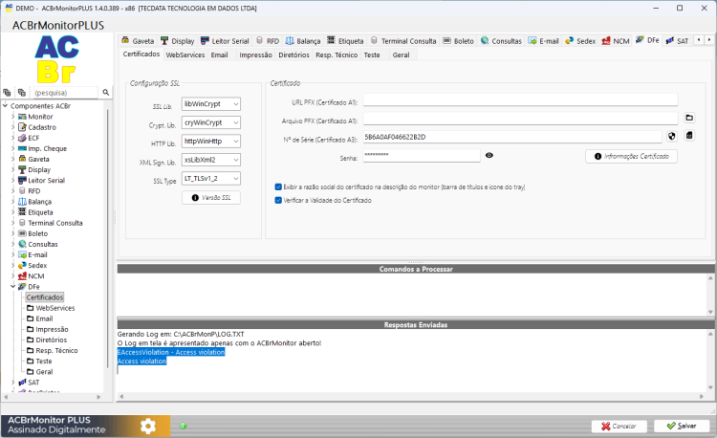Click the Informações Certificado button
The width and height of the screenshot is (717, 438).
pyautogui.click(x=631, y=157)
